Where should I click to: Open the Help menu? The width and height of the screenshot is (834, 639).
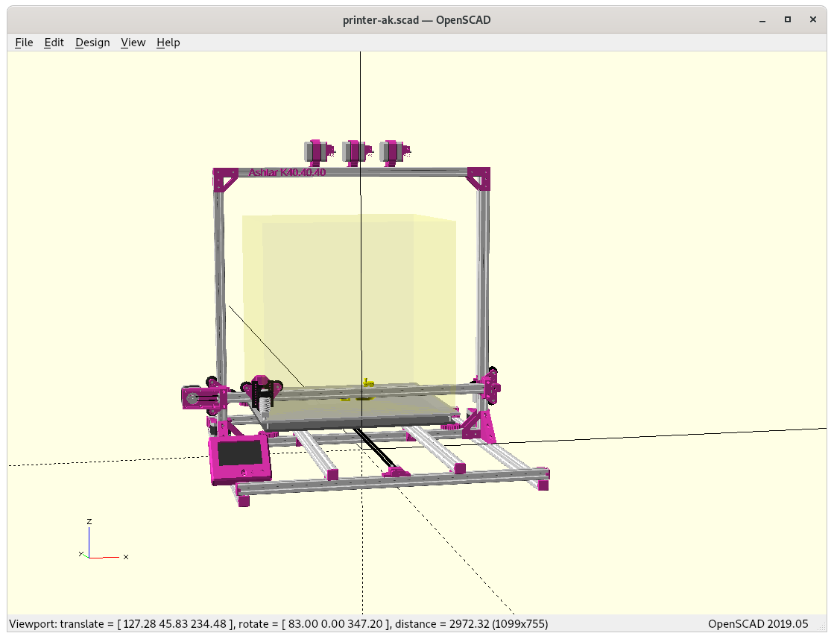point(168,43)
